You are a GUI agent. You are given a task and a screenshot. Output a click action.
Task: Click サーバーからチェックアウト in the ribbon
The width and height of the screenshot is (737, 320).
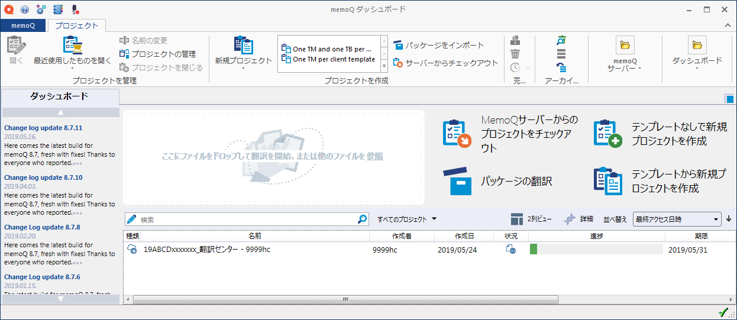pyautogui.click(x=398, y=63)
